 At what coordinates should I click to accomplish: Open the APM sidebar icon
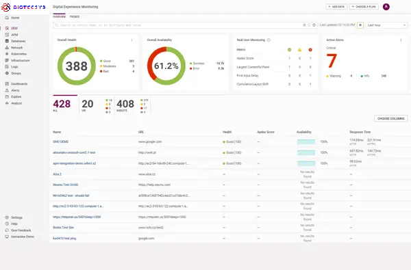[x=7, y=35]
